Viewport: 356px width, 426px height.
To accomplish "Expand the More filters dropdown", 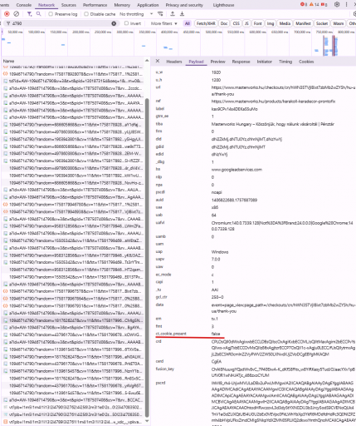I will tap(163, 23).
